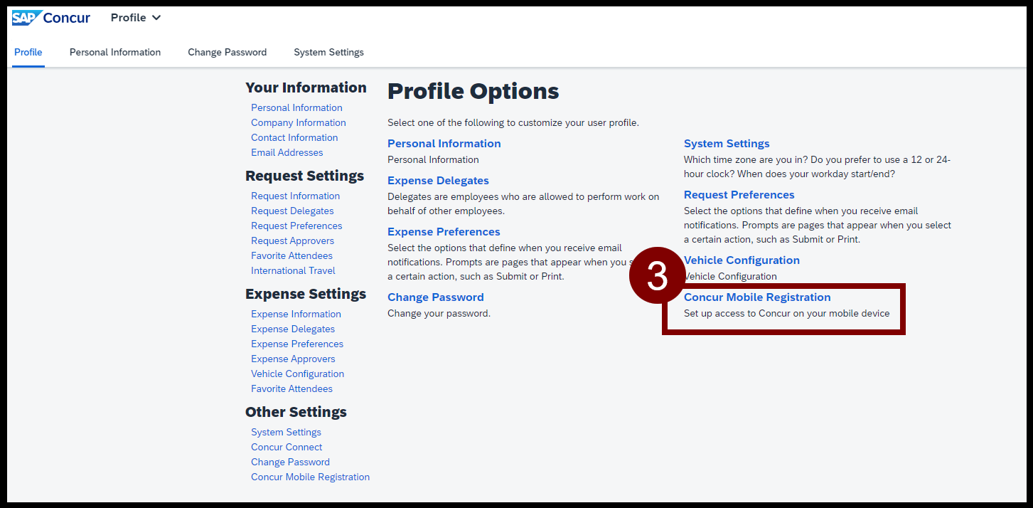Click the 'Other Settings' section heading
The height and width of the screenshot is (508, 1033).
coord(296,412)
